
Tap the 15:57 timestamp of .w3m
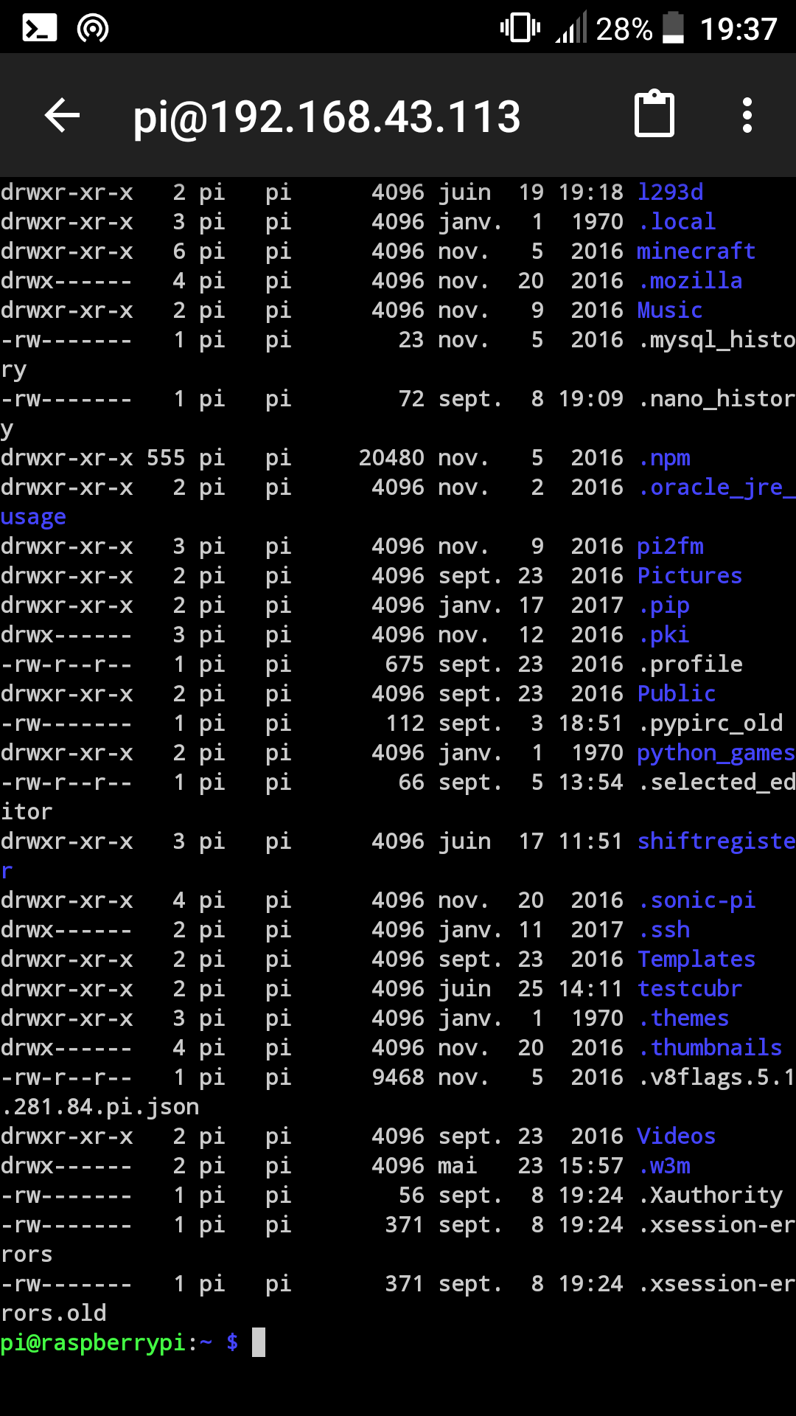point(590,1166)
